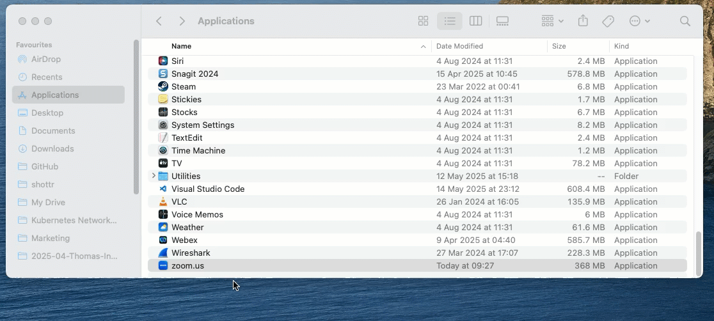
Task: Sort by Date Modified column
Action: pyautogui.click(x=459, y=46)
